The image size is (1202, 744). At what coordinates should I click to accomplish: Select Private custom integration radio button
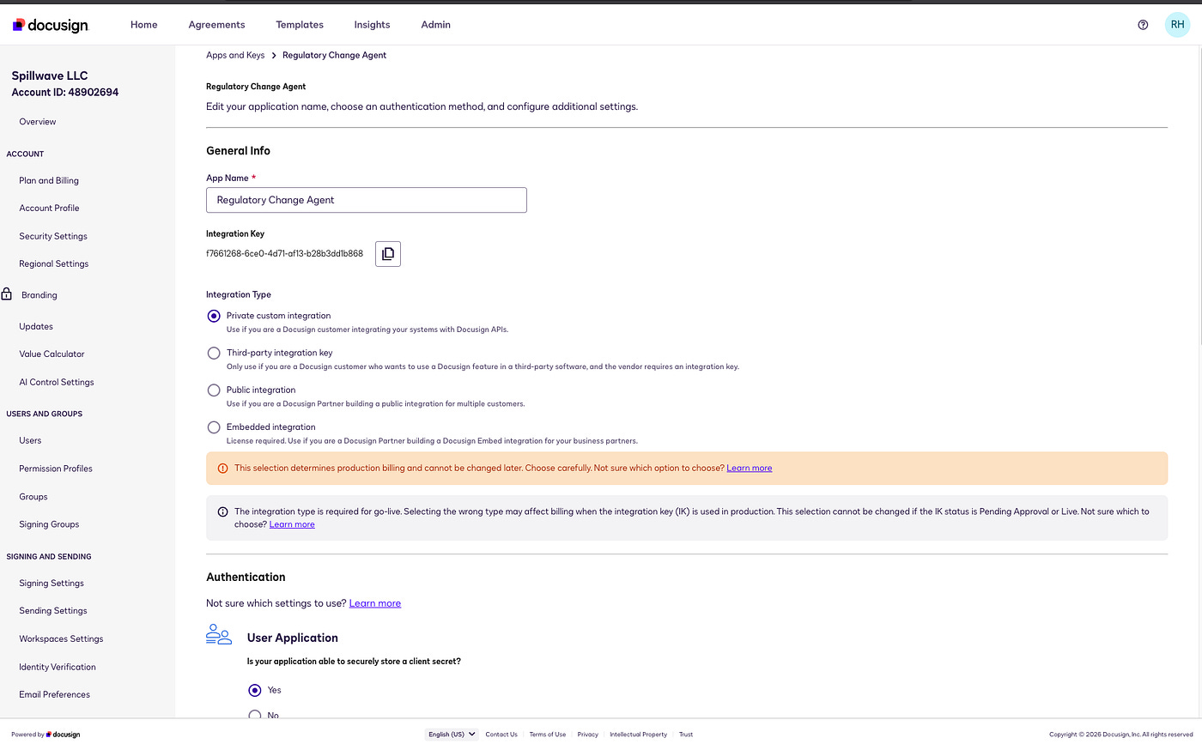214,316
